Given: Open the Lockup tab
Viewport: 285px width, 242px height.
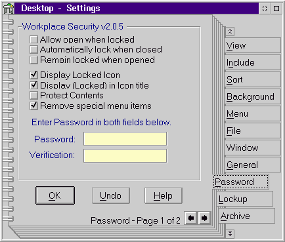Looking at the screenshot, I should [245, 199].
